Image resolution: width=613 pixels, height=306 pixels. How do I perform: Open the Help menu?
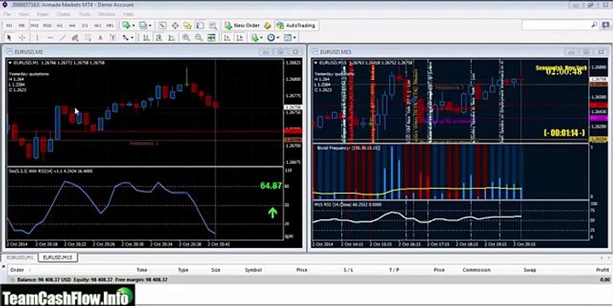click(129, 14)
